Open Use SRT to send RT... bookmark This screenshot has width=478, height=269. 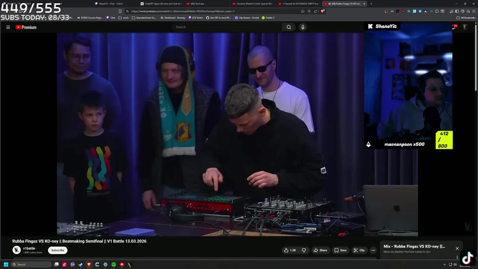click(218, 18)
